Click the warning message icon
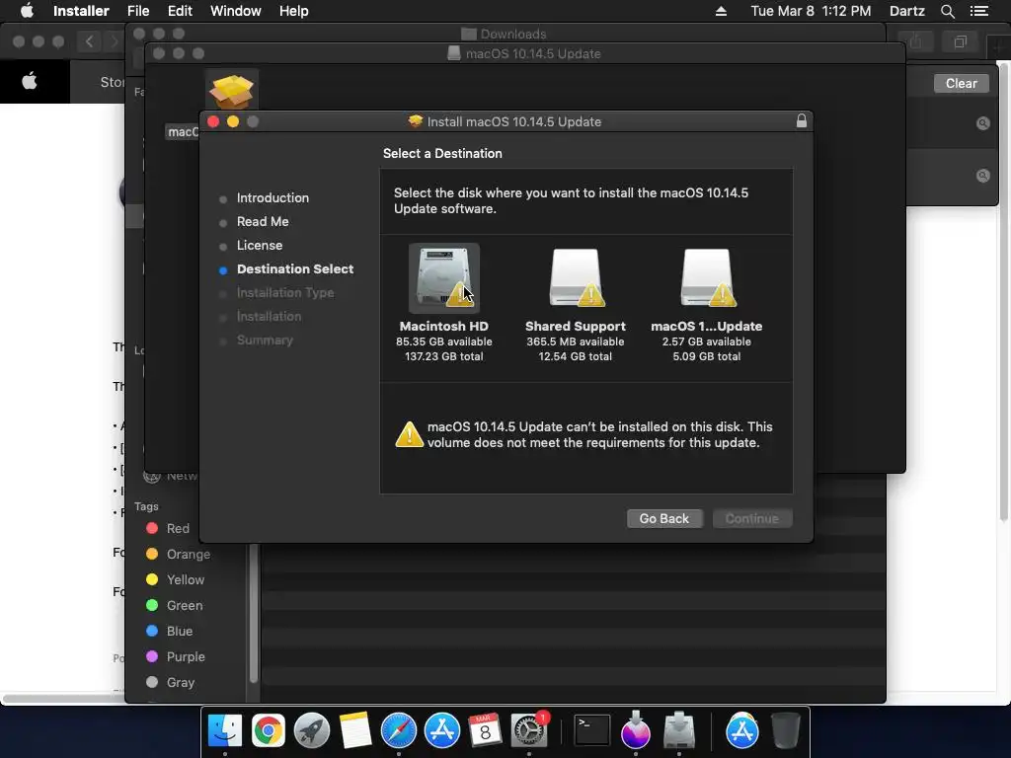This screenshot has height=758, width=1011. pos(409,434)
